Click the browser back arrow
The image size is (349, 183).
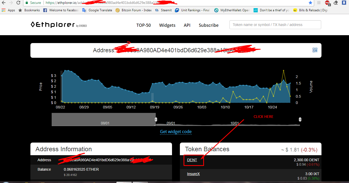[3, 3]
